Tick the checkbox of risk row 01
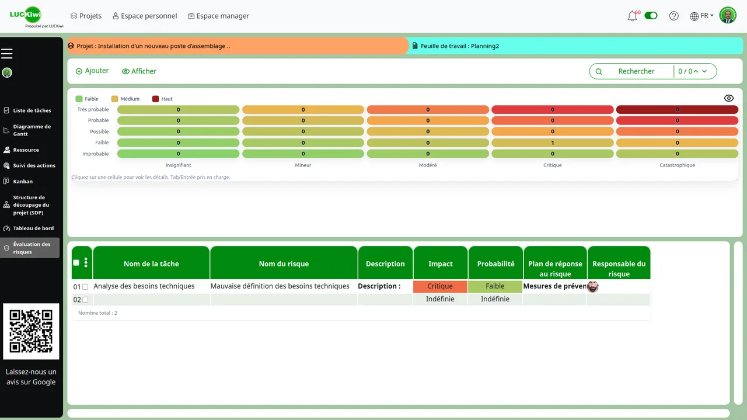This screenshot has width=747, height=420. pos(85,287)
